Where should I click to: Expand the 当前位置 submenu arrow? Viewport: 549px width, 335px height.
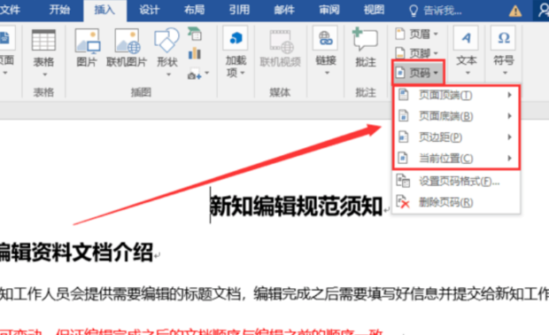(x=510, y=158)
